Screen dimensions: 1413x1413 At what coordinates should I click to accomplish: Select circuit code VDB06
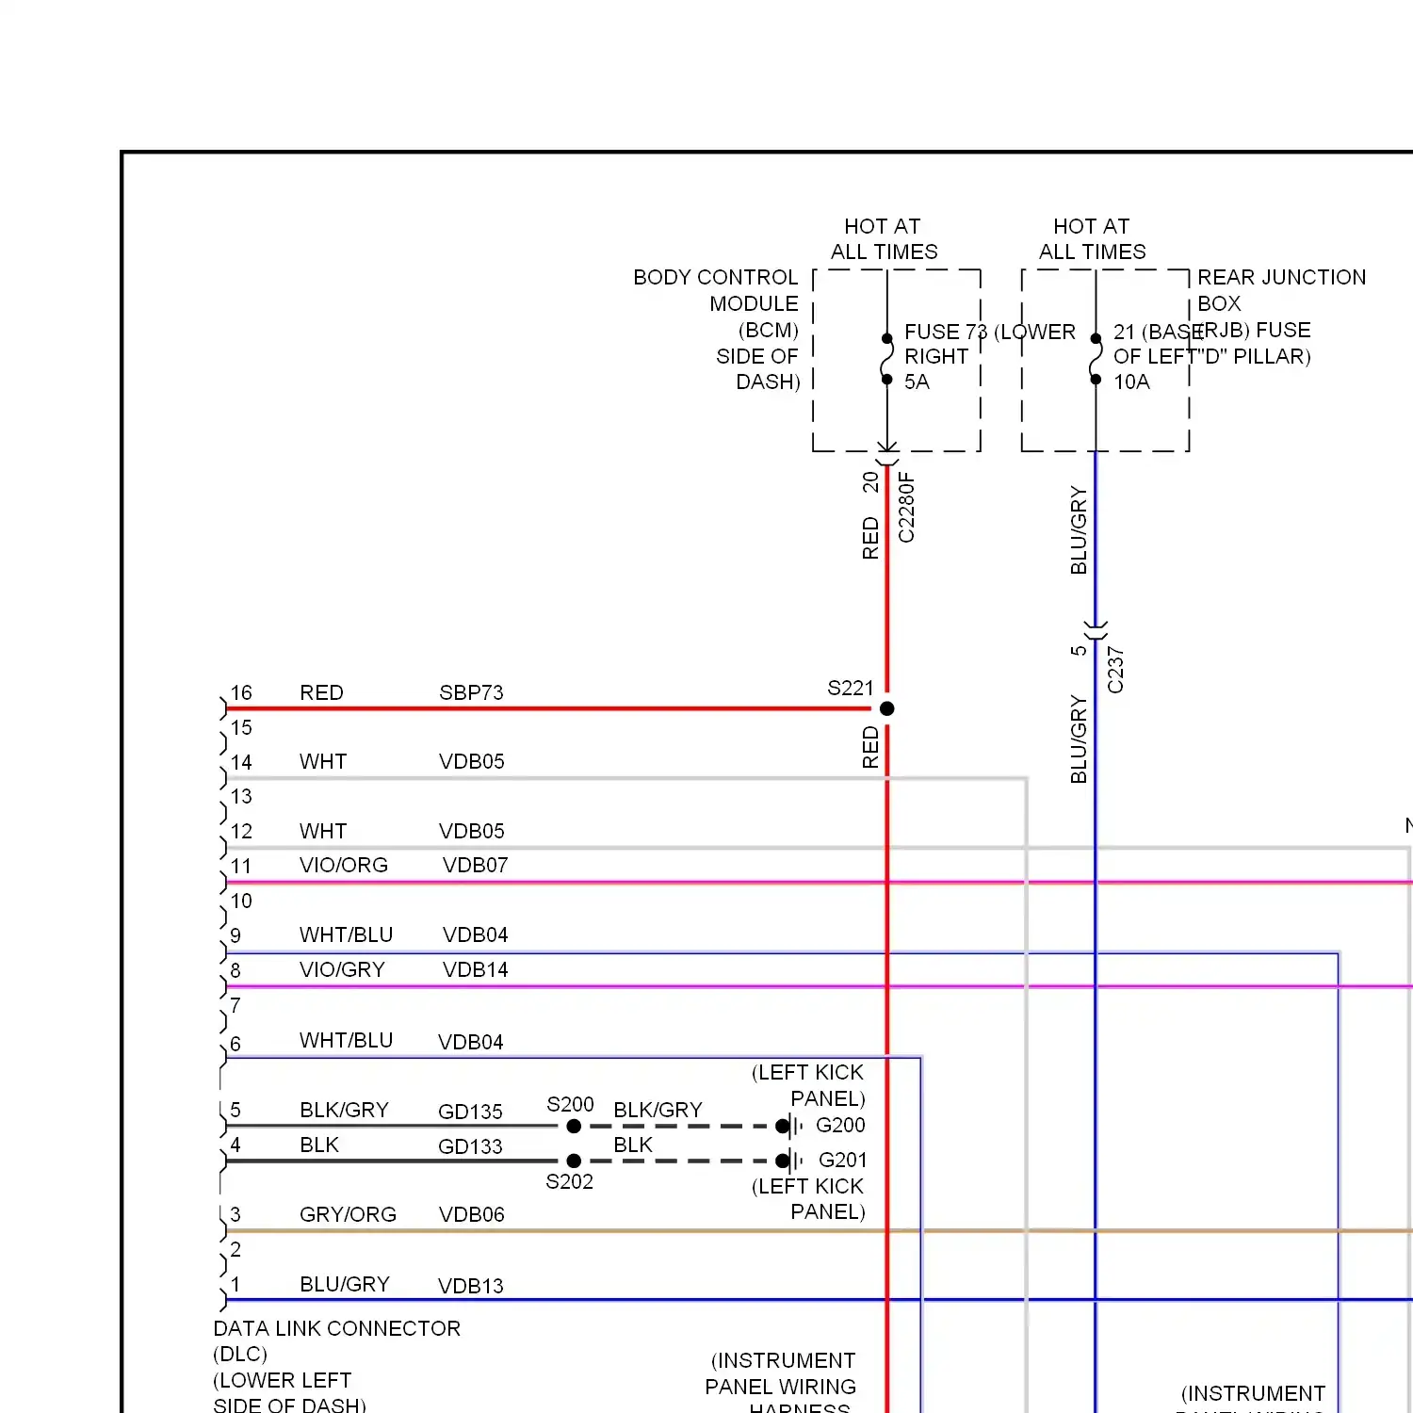(472, 1214)
